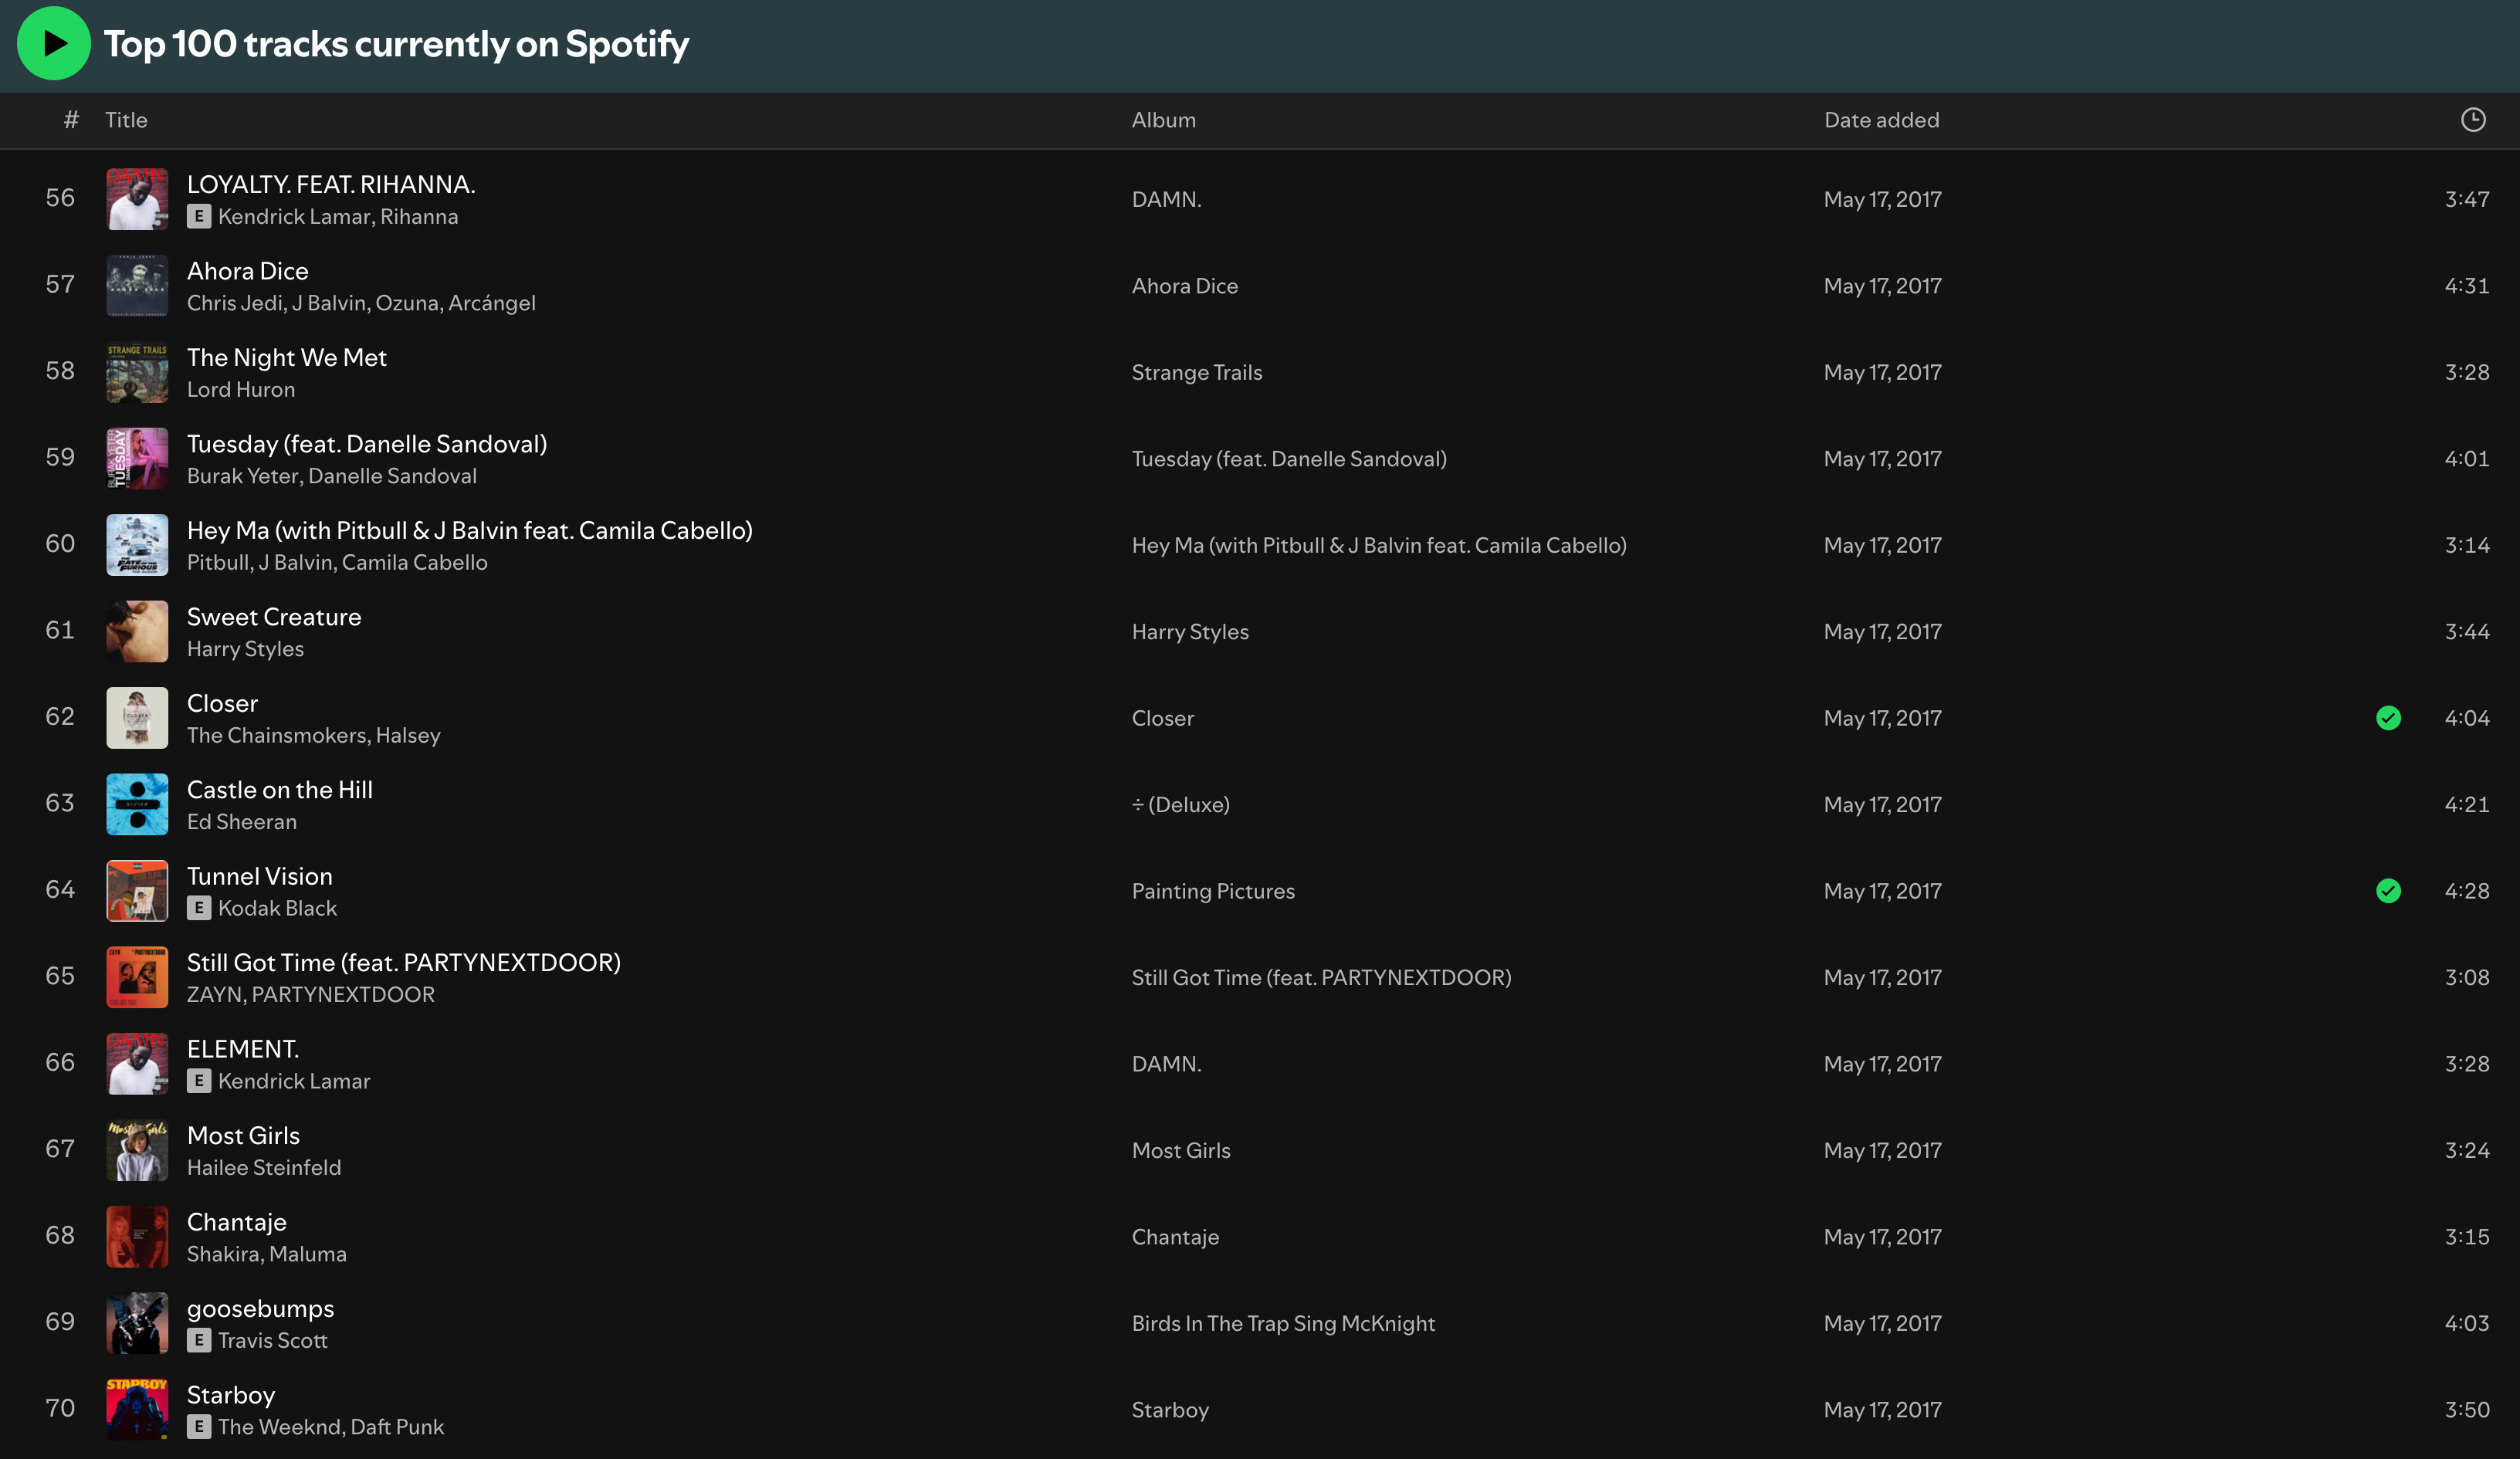2520x1459 pixels.
Task: Click The Night We Met cover art
Action: (x=137, y=372)
